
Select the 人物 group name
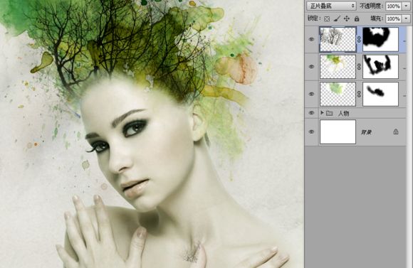tap(343, 113)
